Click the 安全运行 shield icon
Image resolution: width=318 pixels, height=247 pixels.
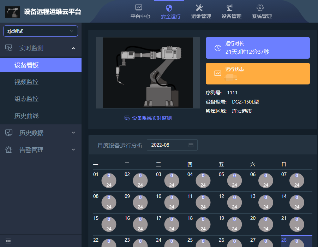click(x=169, y=8)
